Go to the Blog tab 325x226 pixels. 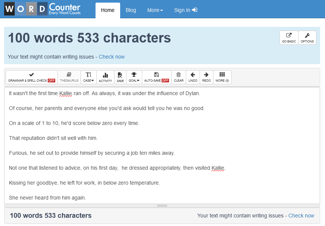click(x=131, y=10)
